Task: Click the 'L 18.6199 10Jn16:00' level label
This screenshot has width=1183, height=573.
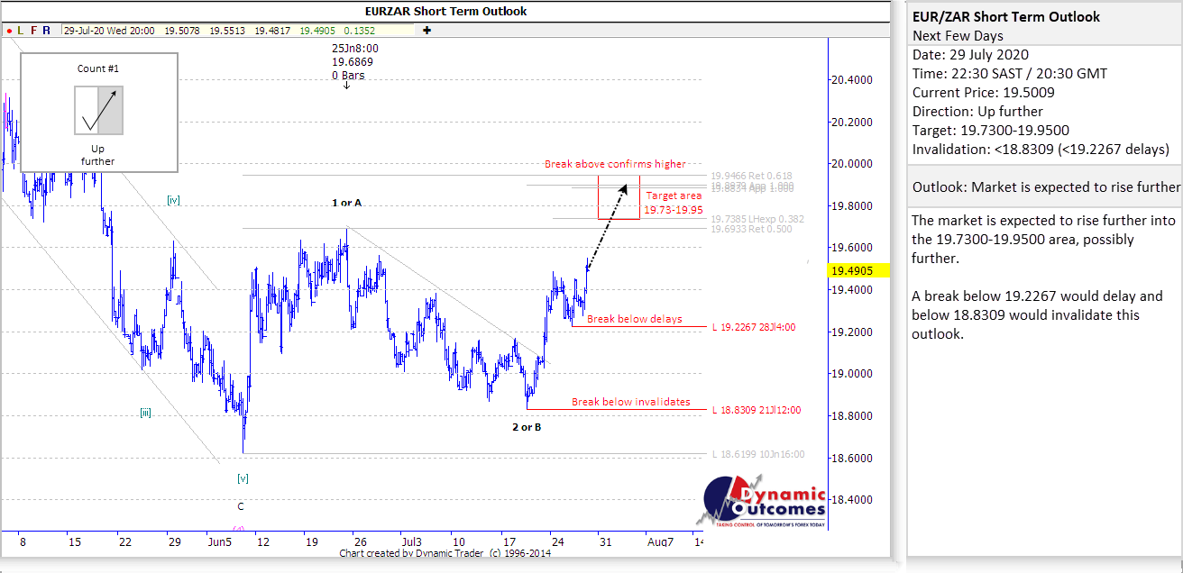Action: [x=757, y=454]
